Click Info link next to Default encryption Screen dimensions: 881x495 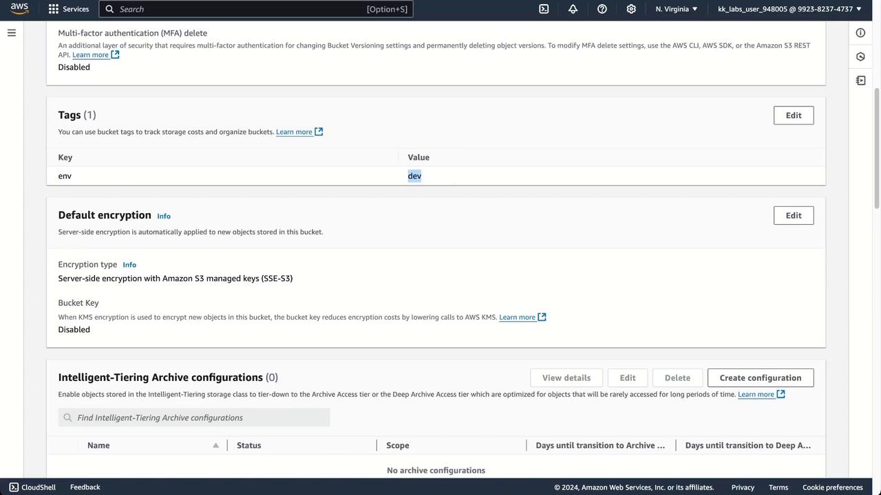pyautogui.click(x=164, y=216)
